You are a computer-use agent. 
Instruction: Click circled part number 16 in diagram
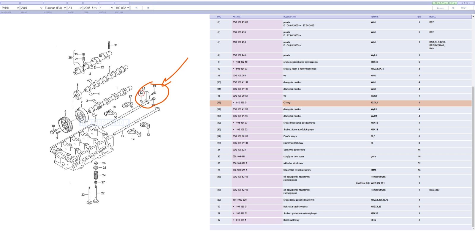click(x=141, y=93)
